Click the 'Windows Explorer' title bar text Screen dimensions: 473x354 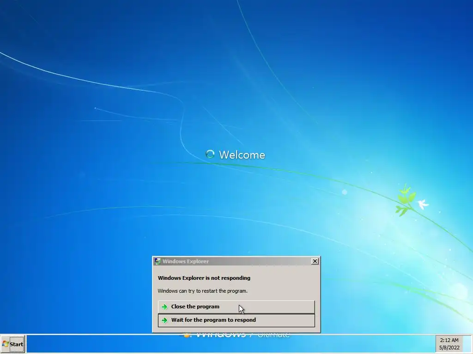coord(186,261)
